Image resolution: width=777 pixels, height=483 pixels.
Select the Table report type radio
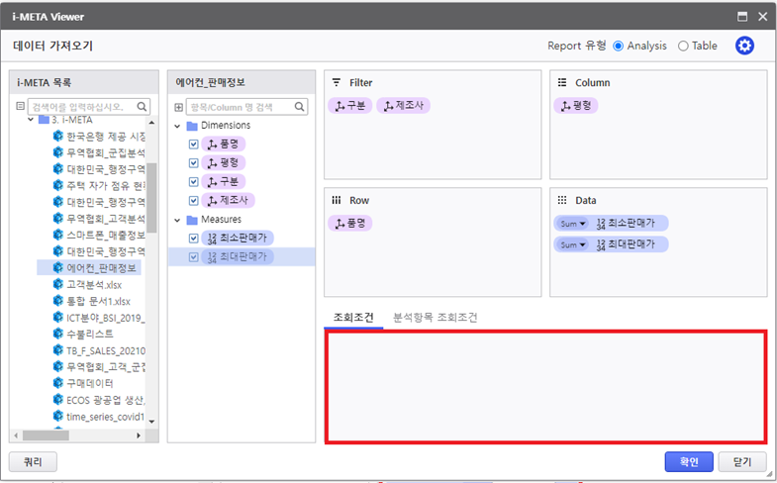click(683, 46)
